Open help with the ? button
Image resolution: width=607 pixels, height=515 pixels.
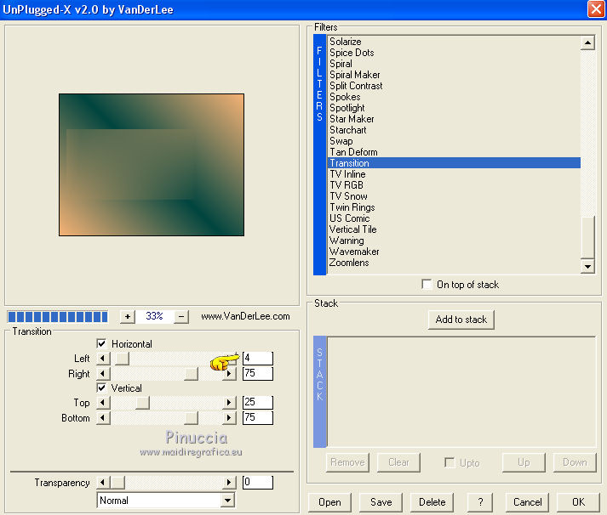(x=480, y=502)
